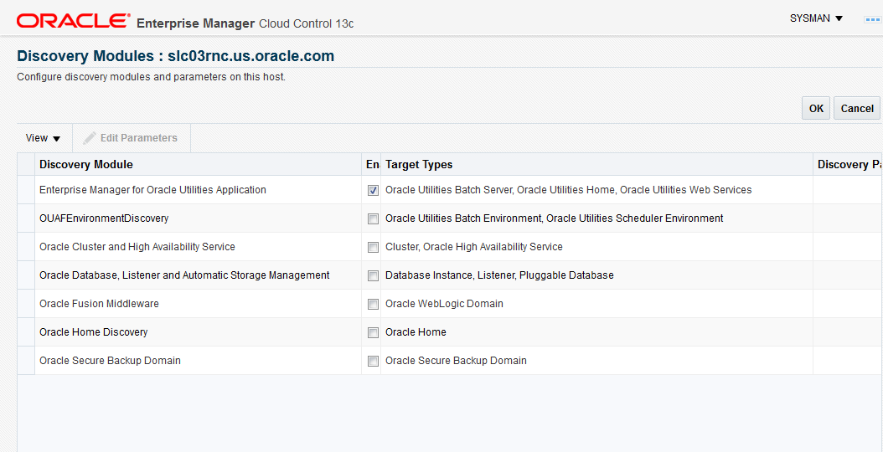Enable the Oracle Secure Backup Domain checkbox

373,362
